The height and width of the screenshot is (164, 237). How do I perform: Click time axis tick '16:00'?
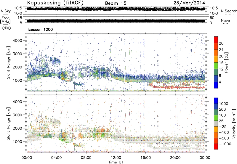tap(145, 158)
